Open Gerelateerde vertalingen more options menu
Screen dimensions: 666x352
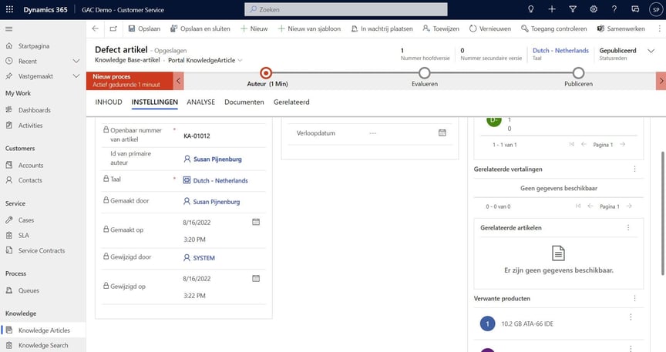pos(634,169)
